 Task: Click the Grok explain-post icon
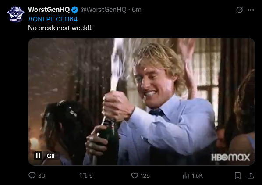[x=239, y=10]
